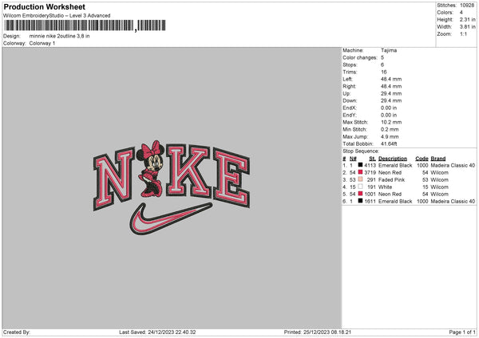Image resolution: width=479 pixels, height=338 pixels.
Task: Click 'Madeira Classic 40' brand in row 1
Action: [x=453, y=165]
